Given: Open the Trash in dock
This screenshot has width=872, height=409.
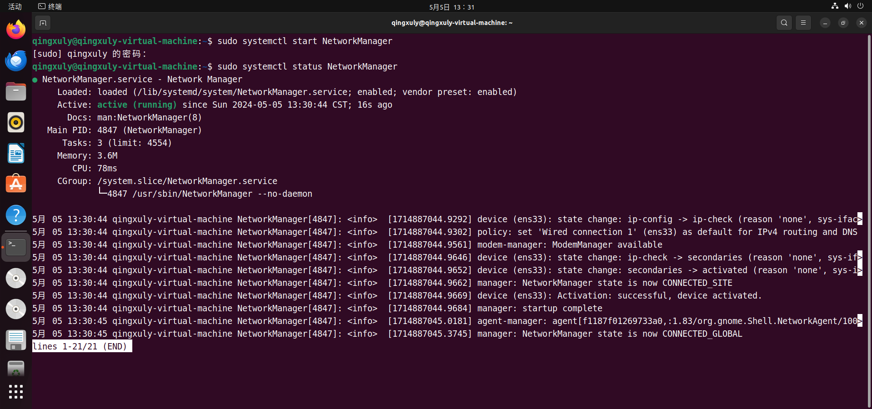Looking at the screenshot, I should 16,369.
